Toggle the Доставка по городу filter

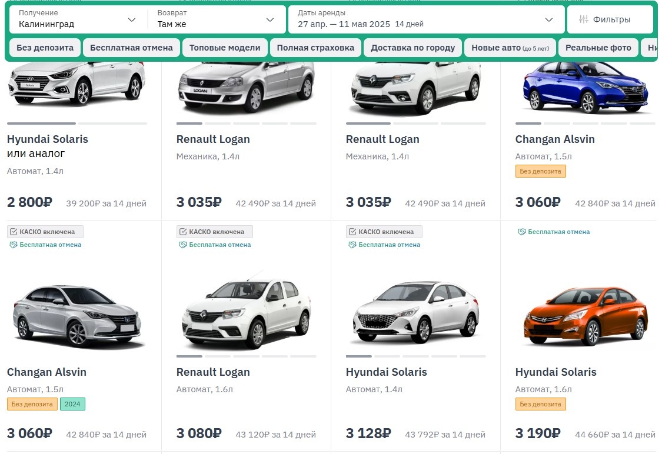click(412, 48)
